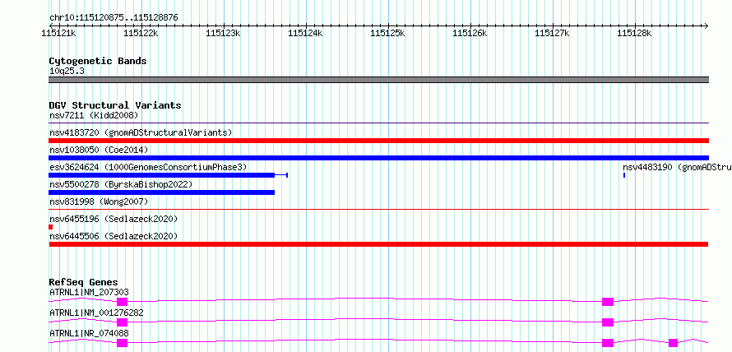Select the red nsv4183720 variant bar
This screenshot has width=732, height=352.
tap(378, 141)
